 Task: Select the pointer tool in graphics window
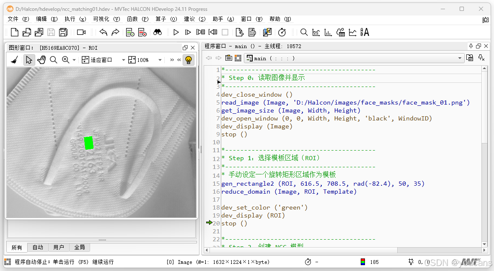[28, 60]
